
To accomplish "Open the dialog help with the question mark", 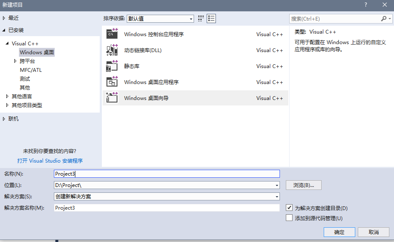I will tap(365, 5).
